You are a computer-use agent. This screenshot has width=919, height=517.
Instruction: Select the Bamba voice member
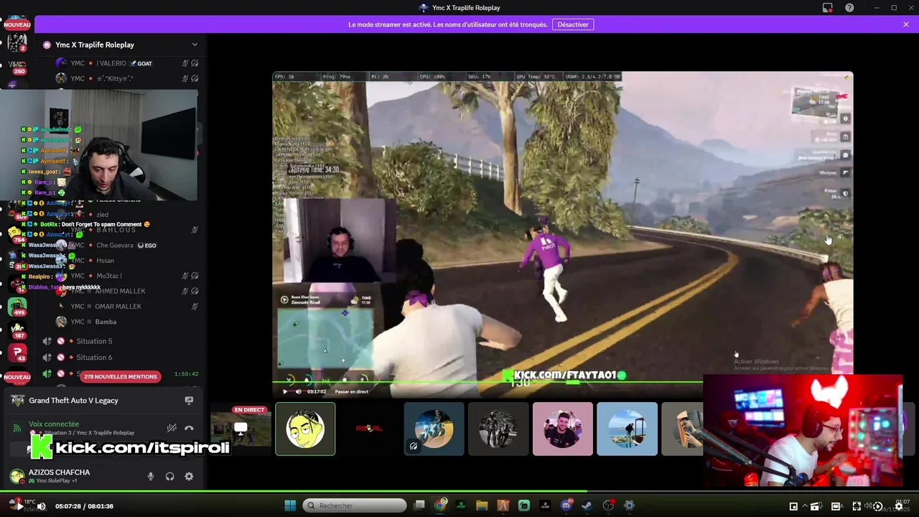point(126,322)
